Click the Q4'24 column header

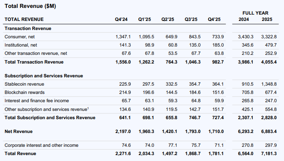[121, 19]
